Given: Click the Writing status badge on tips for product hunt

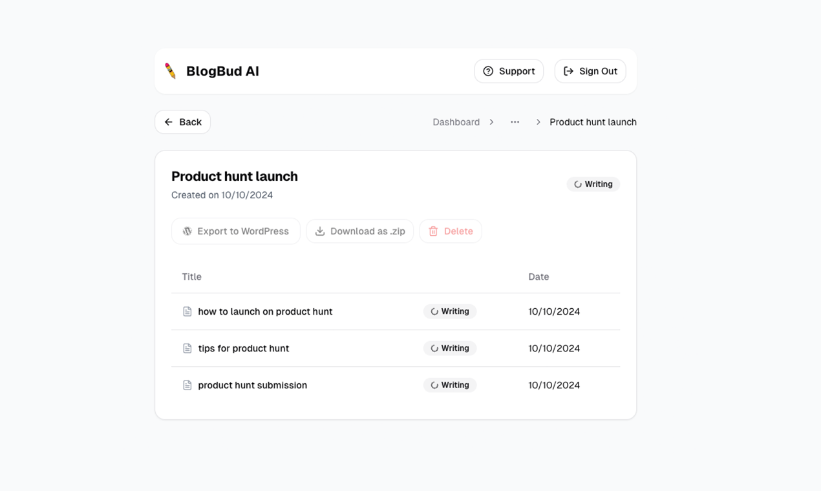Looking at the screenshot, I should tap(450, 348).
